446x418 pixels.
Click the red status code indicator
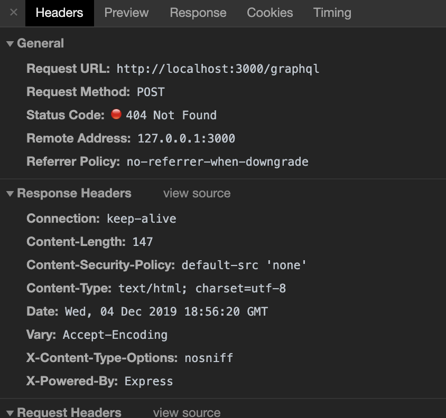pyautogui.click(x=116, y=115)
